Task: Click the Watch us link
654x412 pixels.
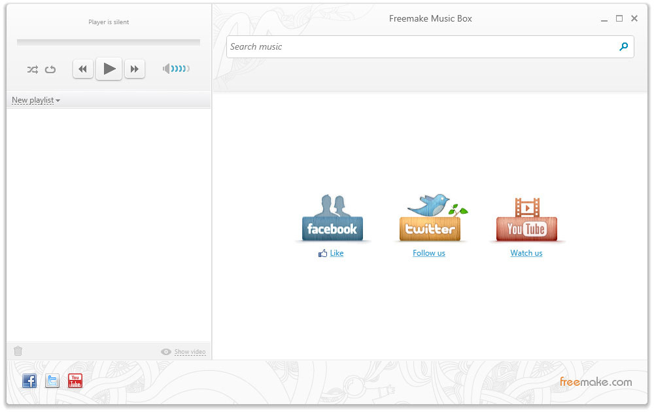Action: (x=526, y=253)
